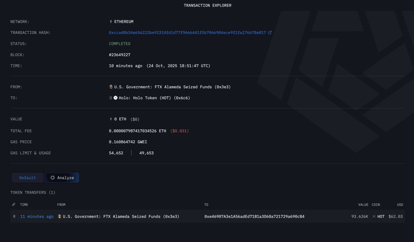Open the '11 minutes ago' transfer time link
The image size is (414, 242).
(x=37, y=216)
